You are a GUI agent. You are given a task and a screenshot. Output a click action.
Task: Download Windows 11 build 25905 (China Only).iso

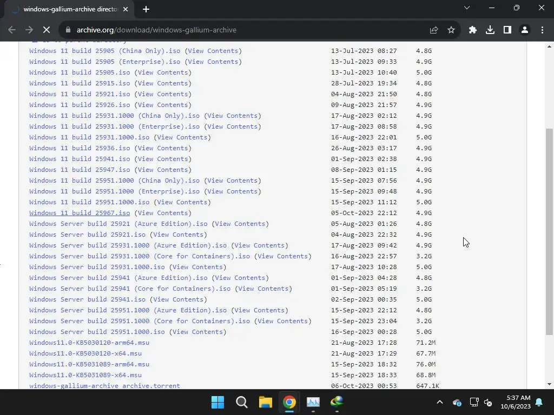click(x=104, y=51)
